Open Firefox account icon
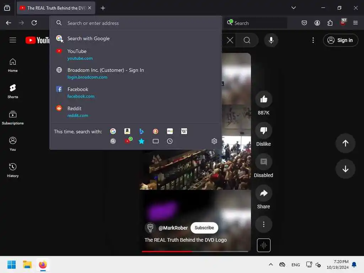 tap(317, 23)
